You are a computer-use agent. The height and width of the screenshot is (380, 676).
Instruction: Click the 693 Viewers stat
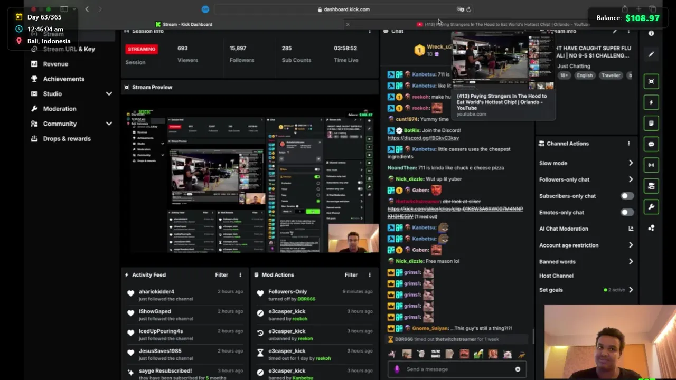[x=187, y=54]
